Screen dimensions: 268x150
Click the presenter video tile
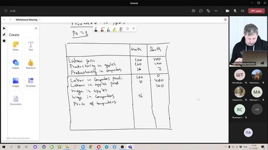click(248, 42)
